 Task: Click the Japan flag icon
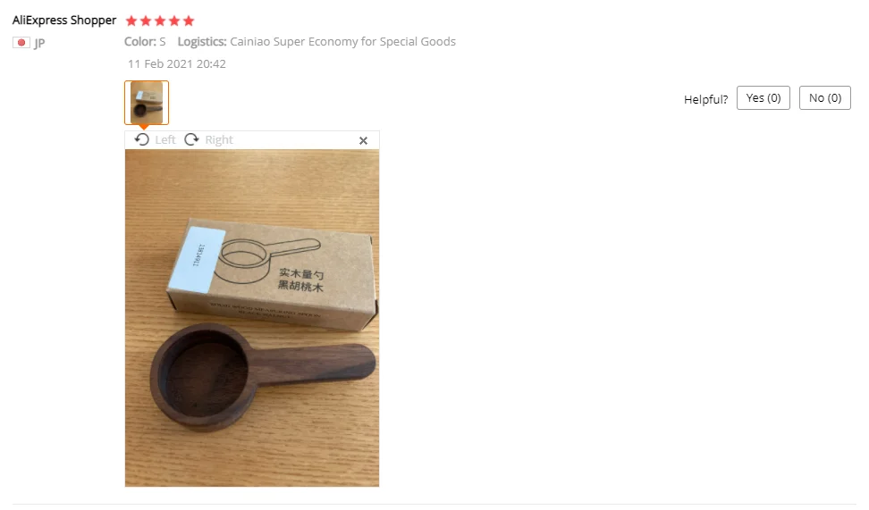[21, 43]
